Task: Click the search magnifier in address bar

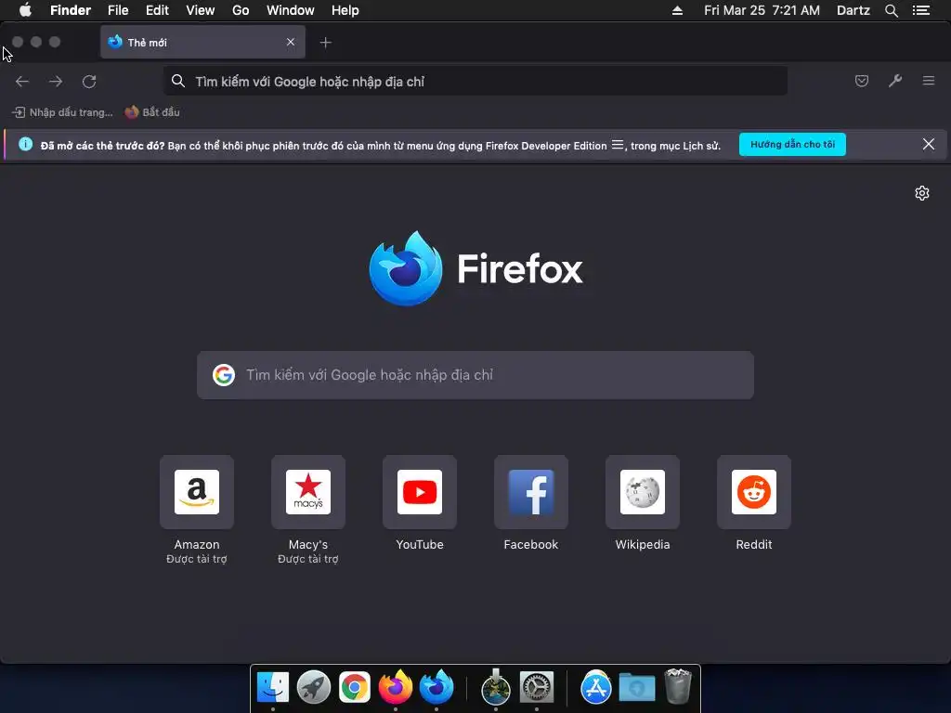Action: 177,81
